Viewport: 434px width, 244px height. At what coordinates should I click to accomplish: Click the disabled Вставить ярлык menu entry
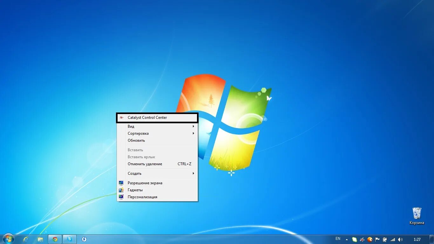[157, 157]
